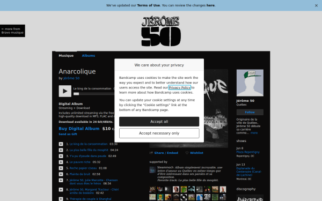Play the album with the big play button
Image resolution: width=322 pixels, height=201 pixels.
coord(65,91)
